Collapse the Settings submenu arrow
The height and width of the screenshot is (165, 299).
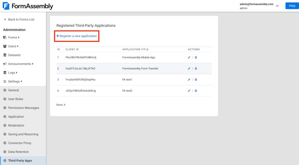21,81
